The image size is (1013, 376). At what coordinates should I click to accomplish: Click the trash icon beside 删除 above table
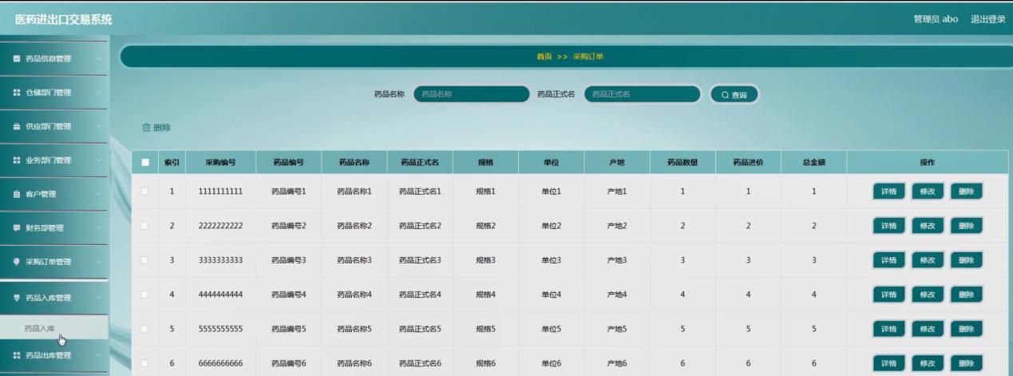pyautogui.click(x=145, y=127)
